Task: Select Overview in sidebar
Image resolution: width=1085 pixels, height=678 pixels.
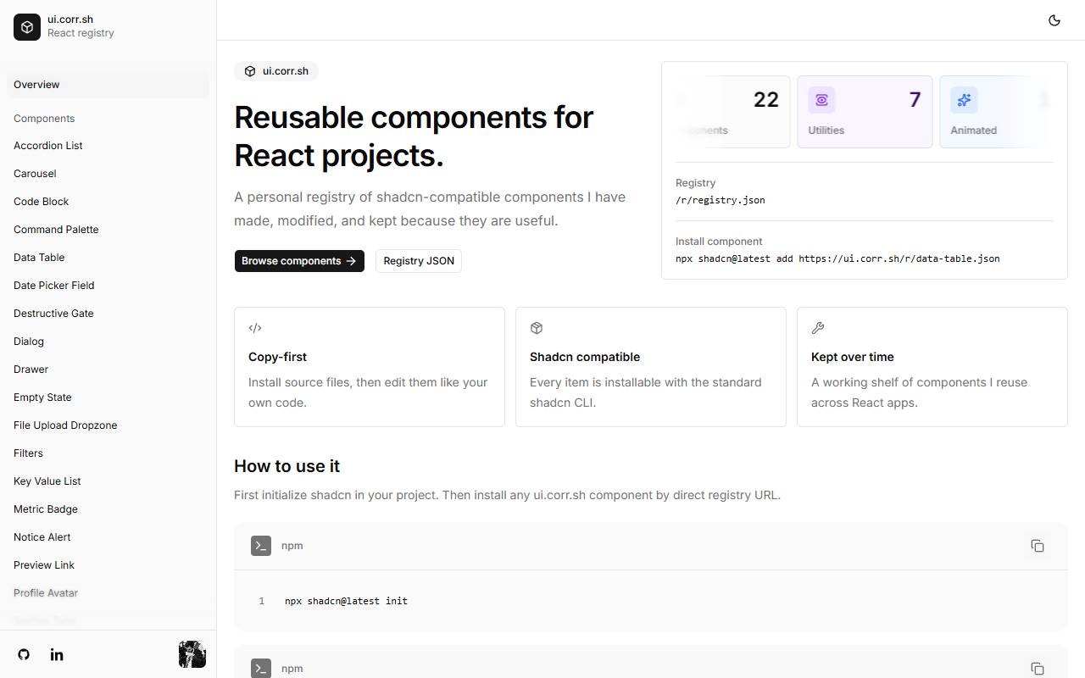Action: tap(108, 85)
